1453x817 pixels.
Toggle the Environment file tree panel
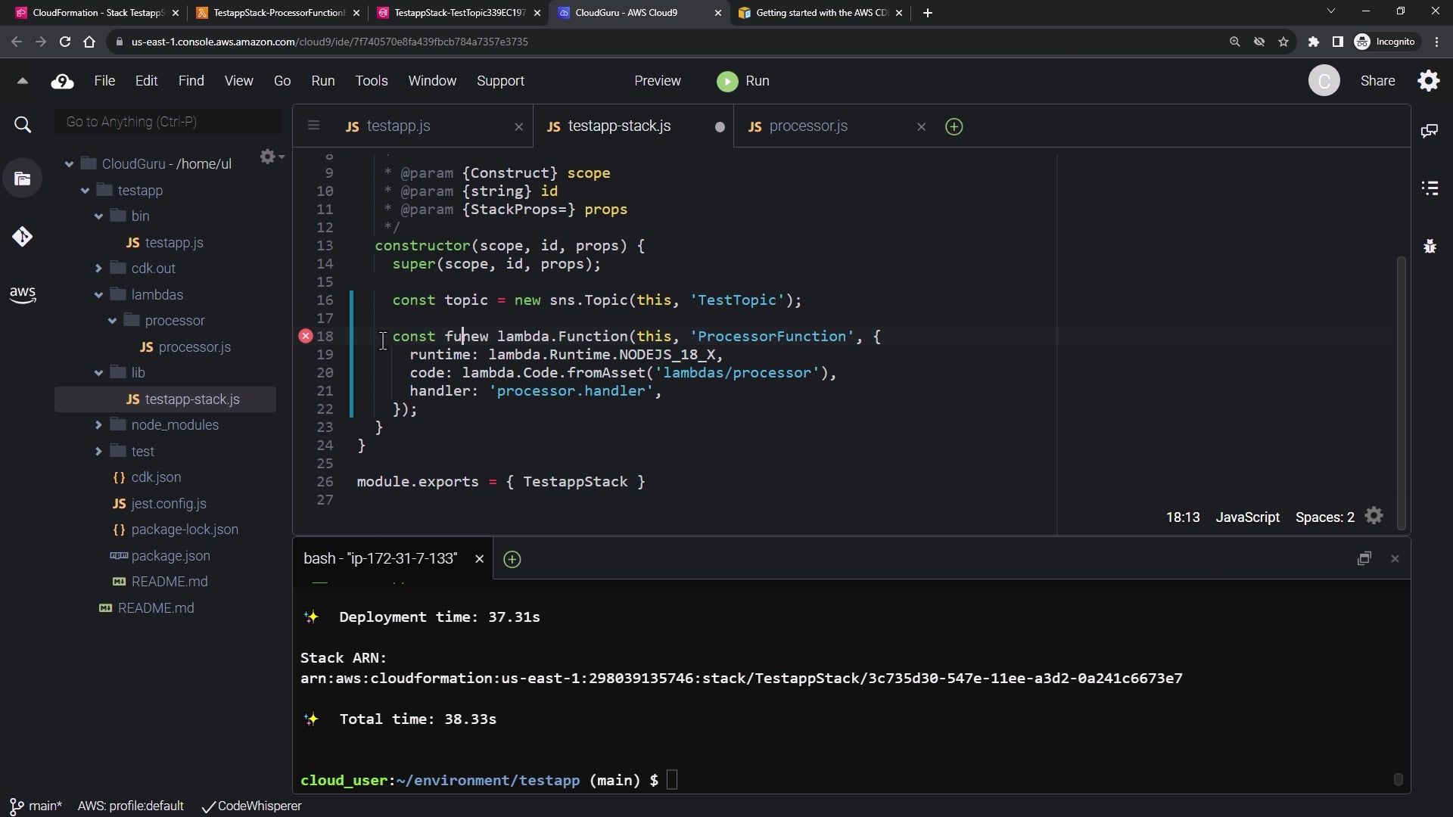(23, 179)
